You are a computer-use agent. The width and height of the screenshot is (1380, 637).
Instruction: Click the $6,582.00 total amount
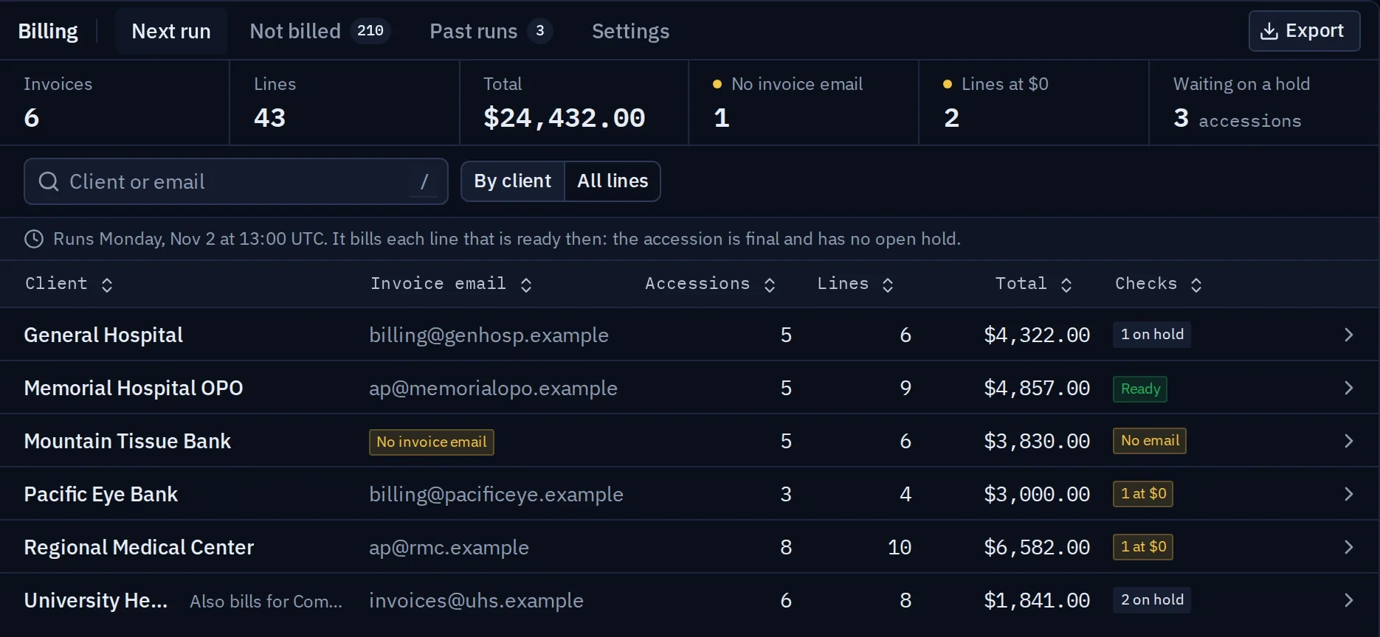(x=1037, y=547)
